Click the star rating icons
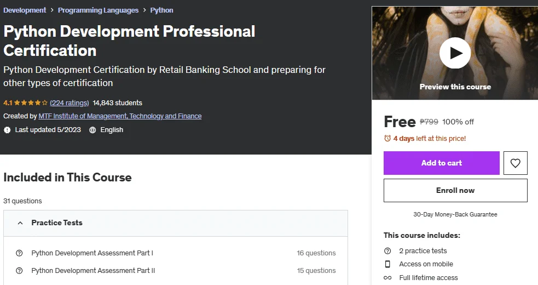 (x=31, y=103)
